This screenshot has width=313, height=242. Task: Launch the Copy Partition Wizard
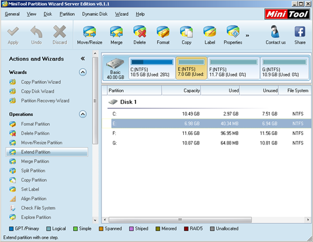pyautogui.click(x=41, y=82)
